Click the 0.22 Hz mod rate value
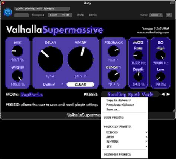This screenshot has height=159, width=176. [x=138, y=63]
